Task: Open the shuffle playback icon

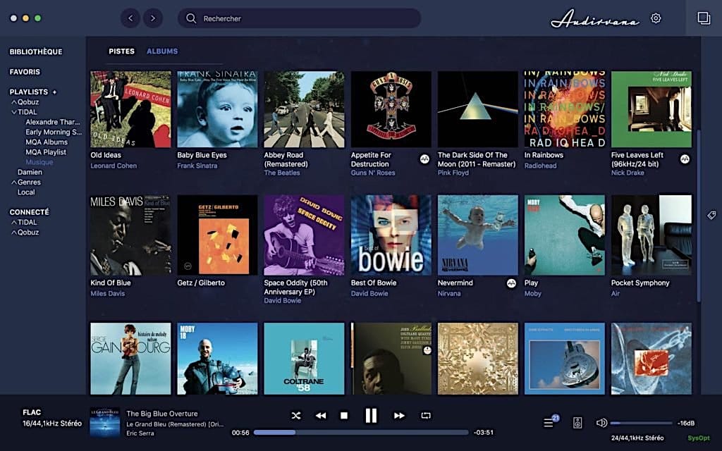Action: pos(295,416)
